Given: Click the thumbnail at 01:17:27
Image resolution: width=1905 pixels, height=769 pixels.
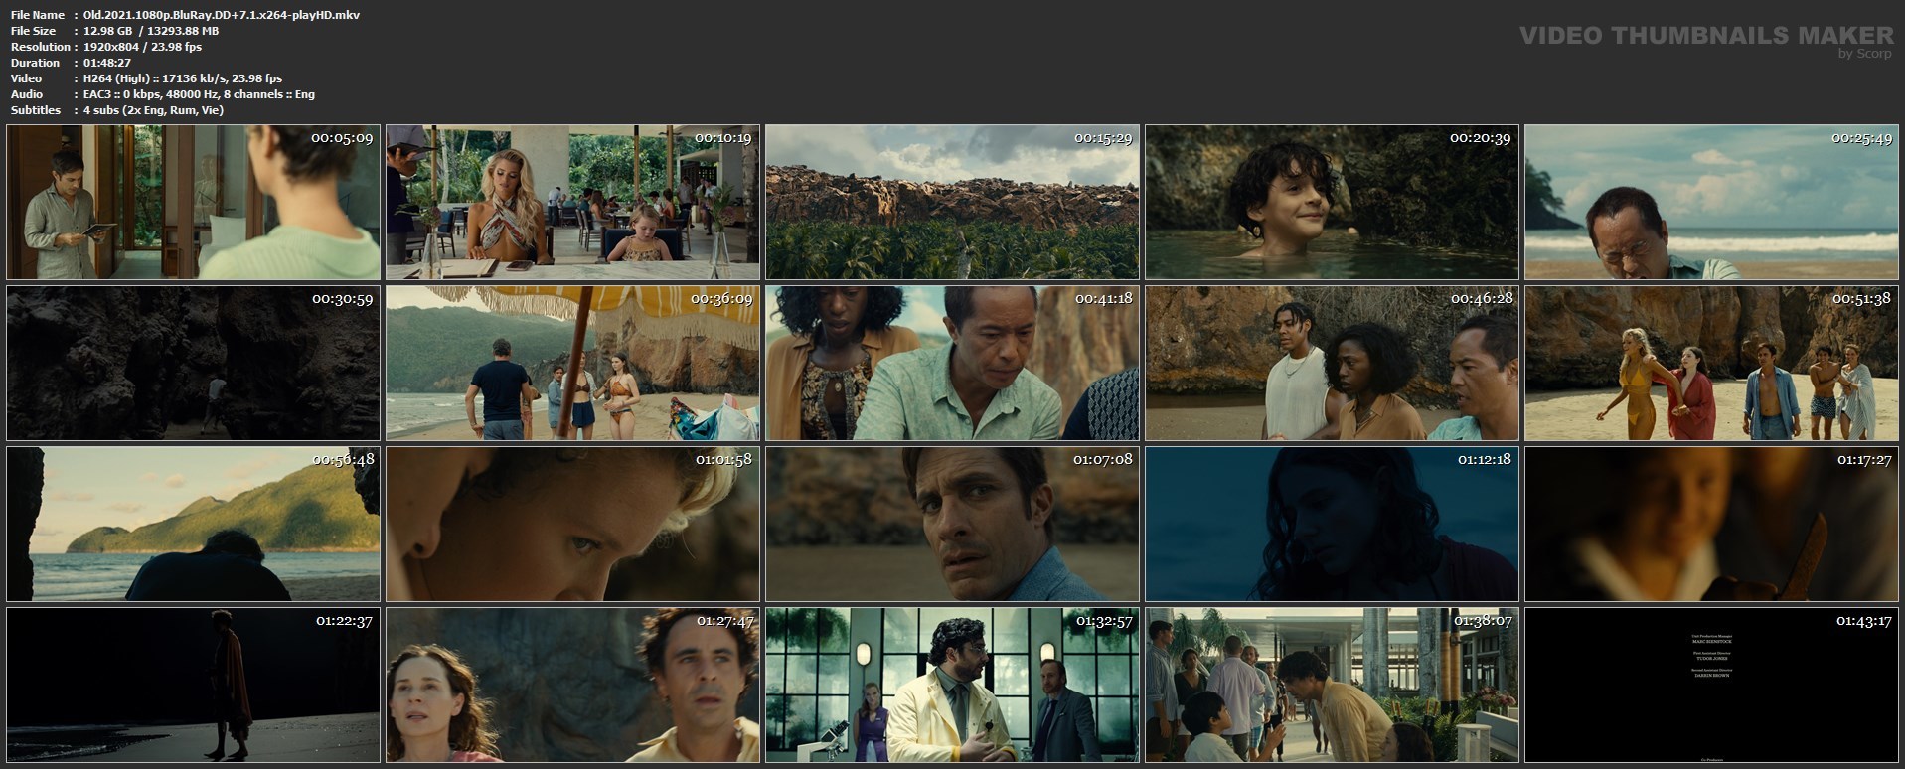Looking at the screenshot, I should [x=1711, y=524].
